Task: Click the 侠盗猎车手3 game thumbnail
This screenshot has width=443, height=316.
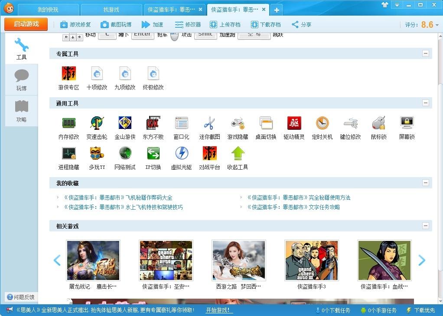Action: pyautogui.click(x=310, y=260)
